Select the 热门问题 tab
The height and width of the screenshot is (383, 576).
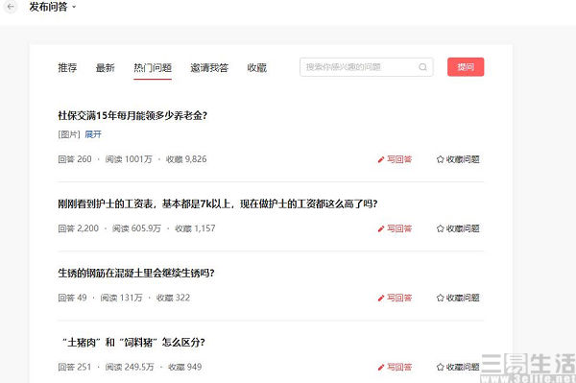click(x=153, y=67)
